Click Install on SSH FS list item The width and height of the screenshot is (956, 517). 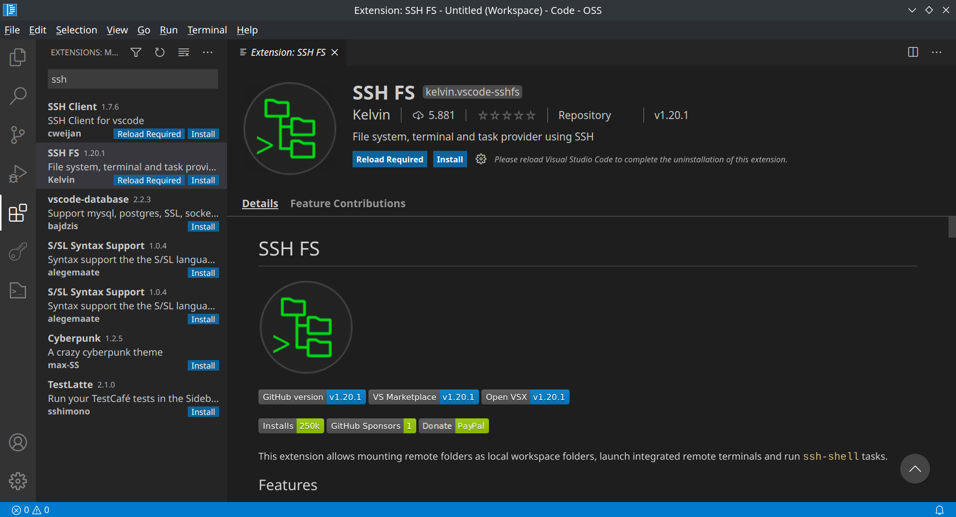click(x=203, y=180)
